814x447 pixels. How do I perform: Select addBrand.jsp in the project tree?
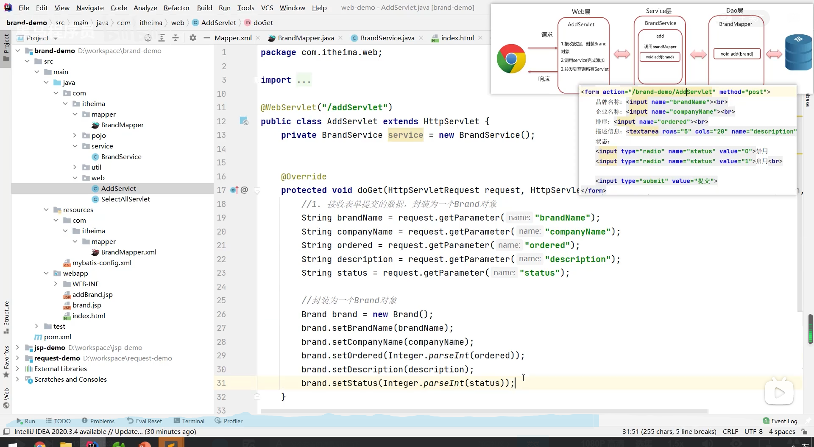(x=92, y=295)
